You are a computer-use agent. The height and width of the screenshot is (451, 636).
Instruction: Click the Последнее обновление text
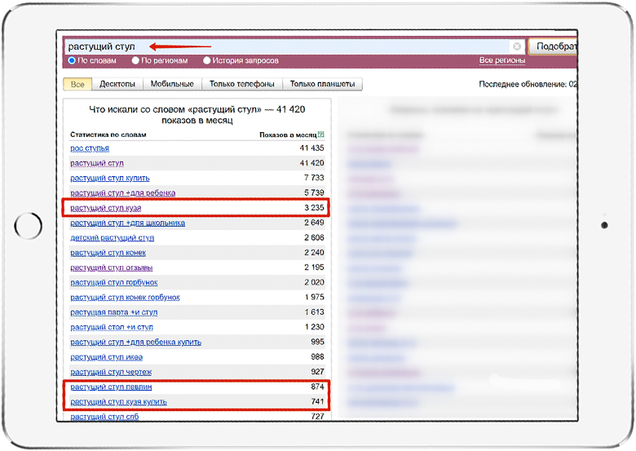click(x=528, y=84)
